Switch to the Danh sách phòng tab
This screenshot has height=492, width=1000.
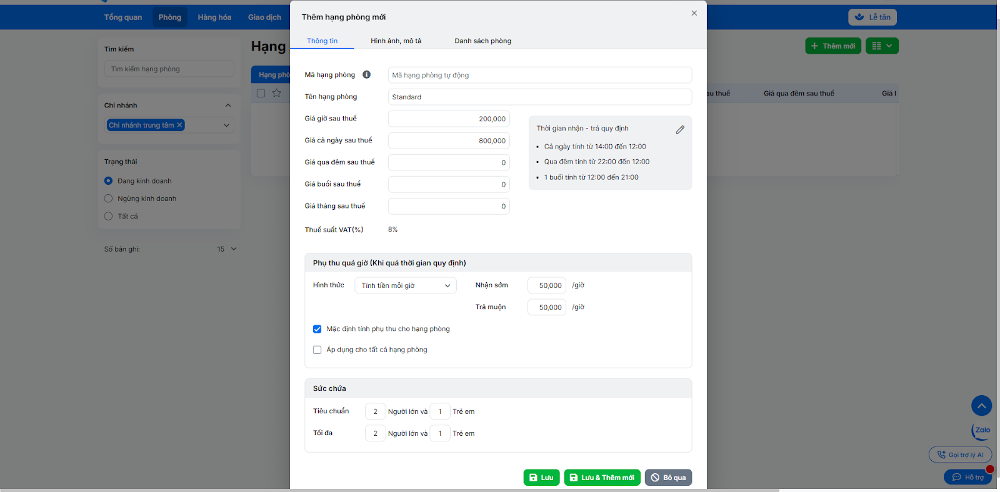(x=482, y=41)
